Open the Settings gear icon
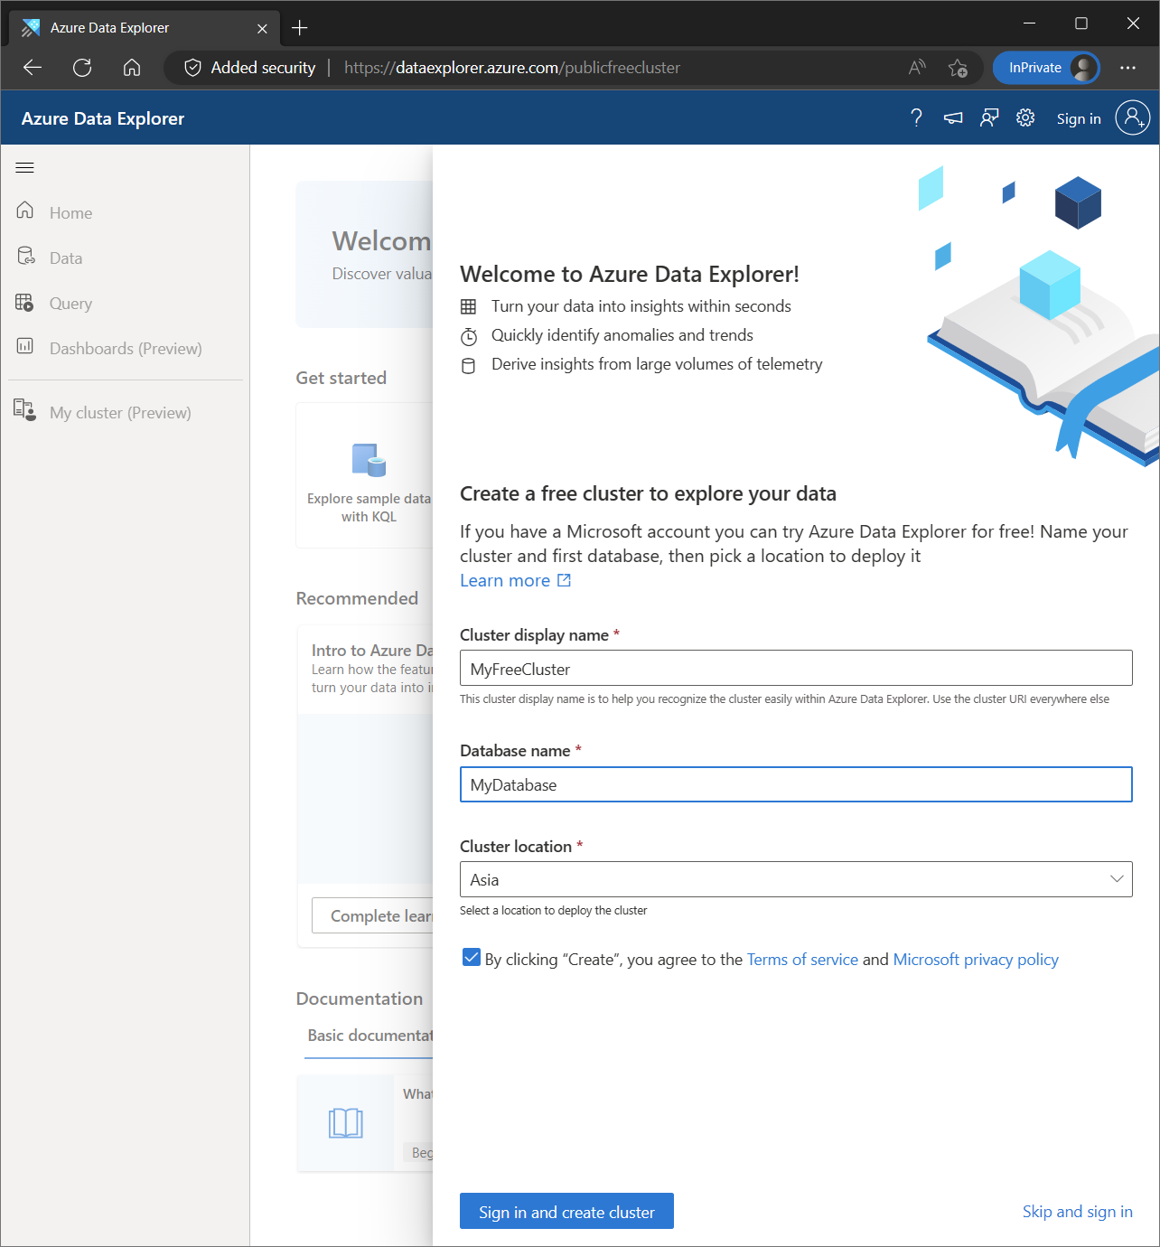Image resolution: width=1160 pixels, height=1247 pixels. [x=1025, y=117]
